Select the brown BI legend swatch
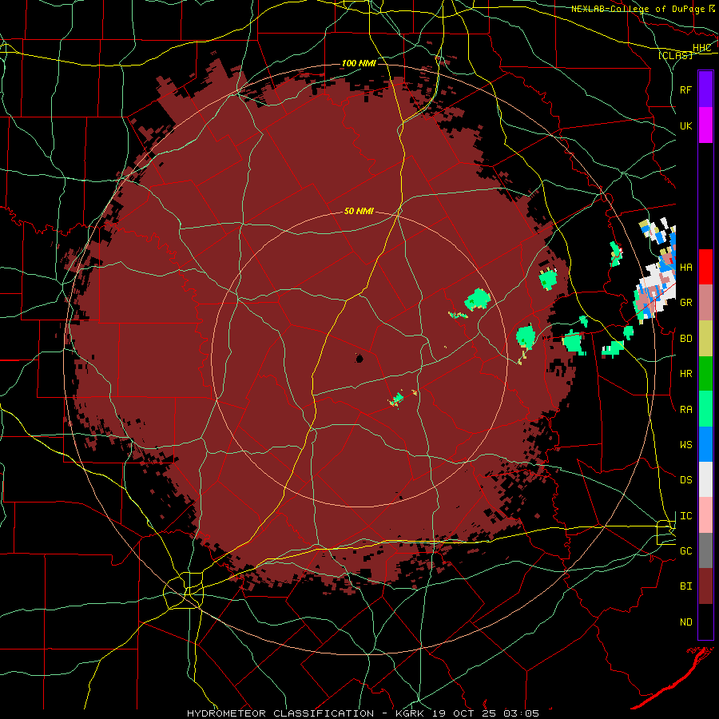 (705, 586)
